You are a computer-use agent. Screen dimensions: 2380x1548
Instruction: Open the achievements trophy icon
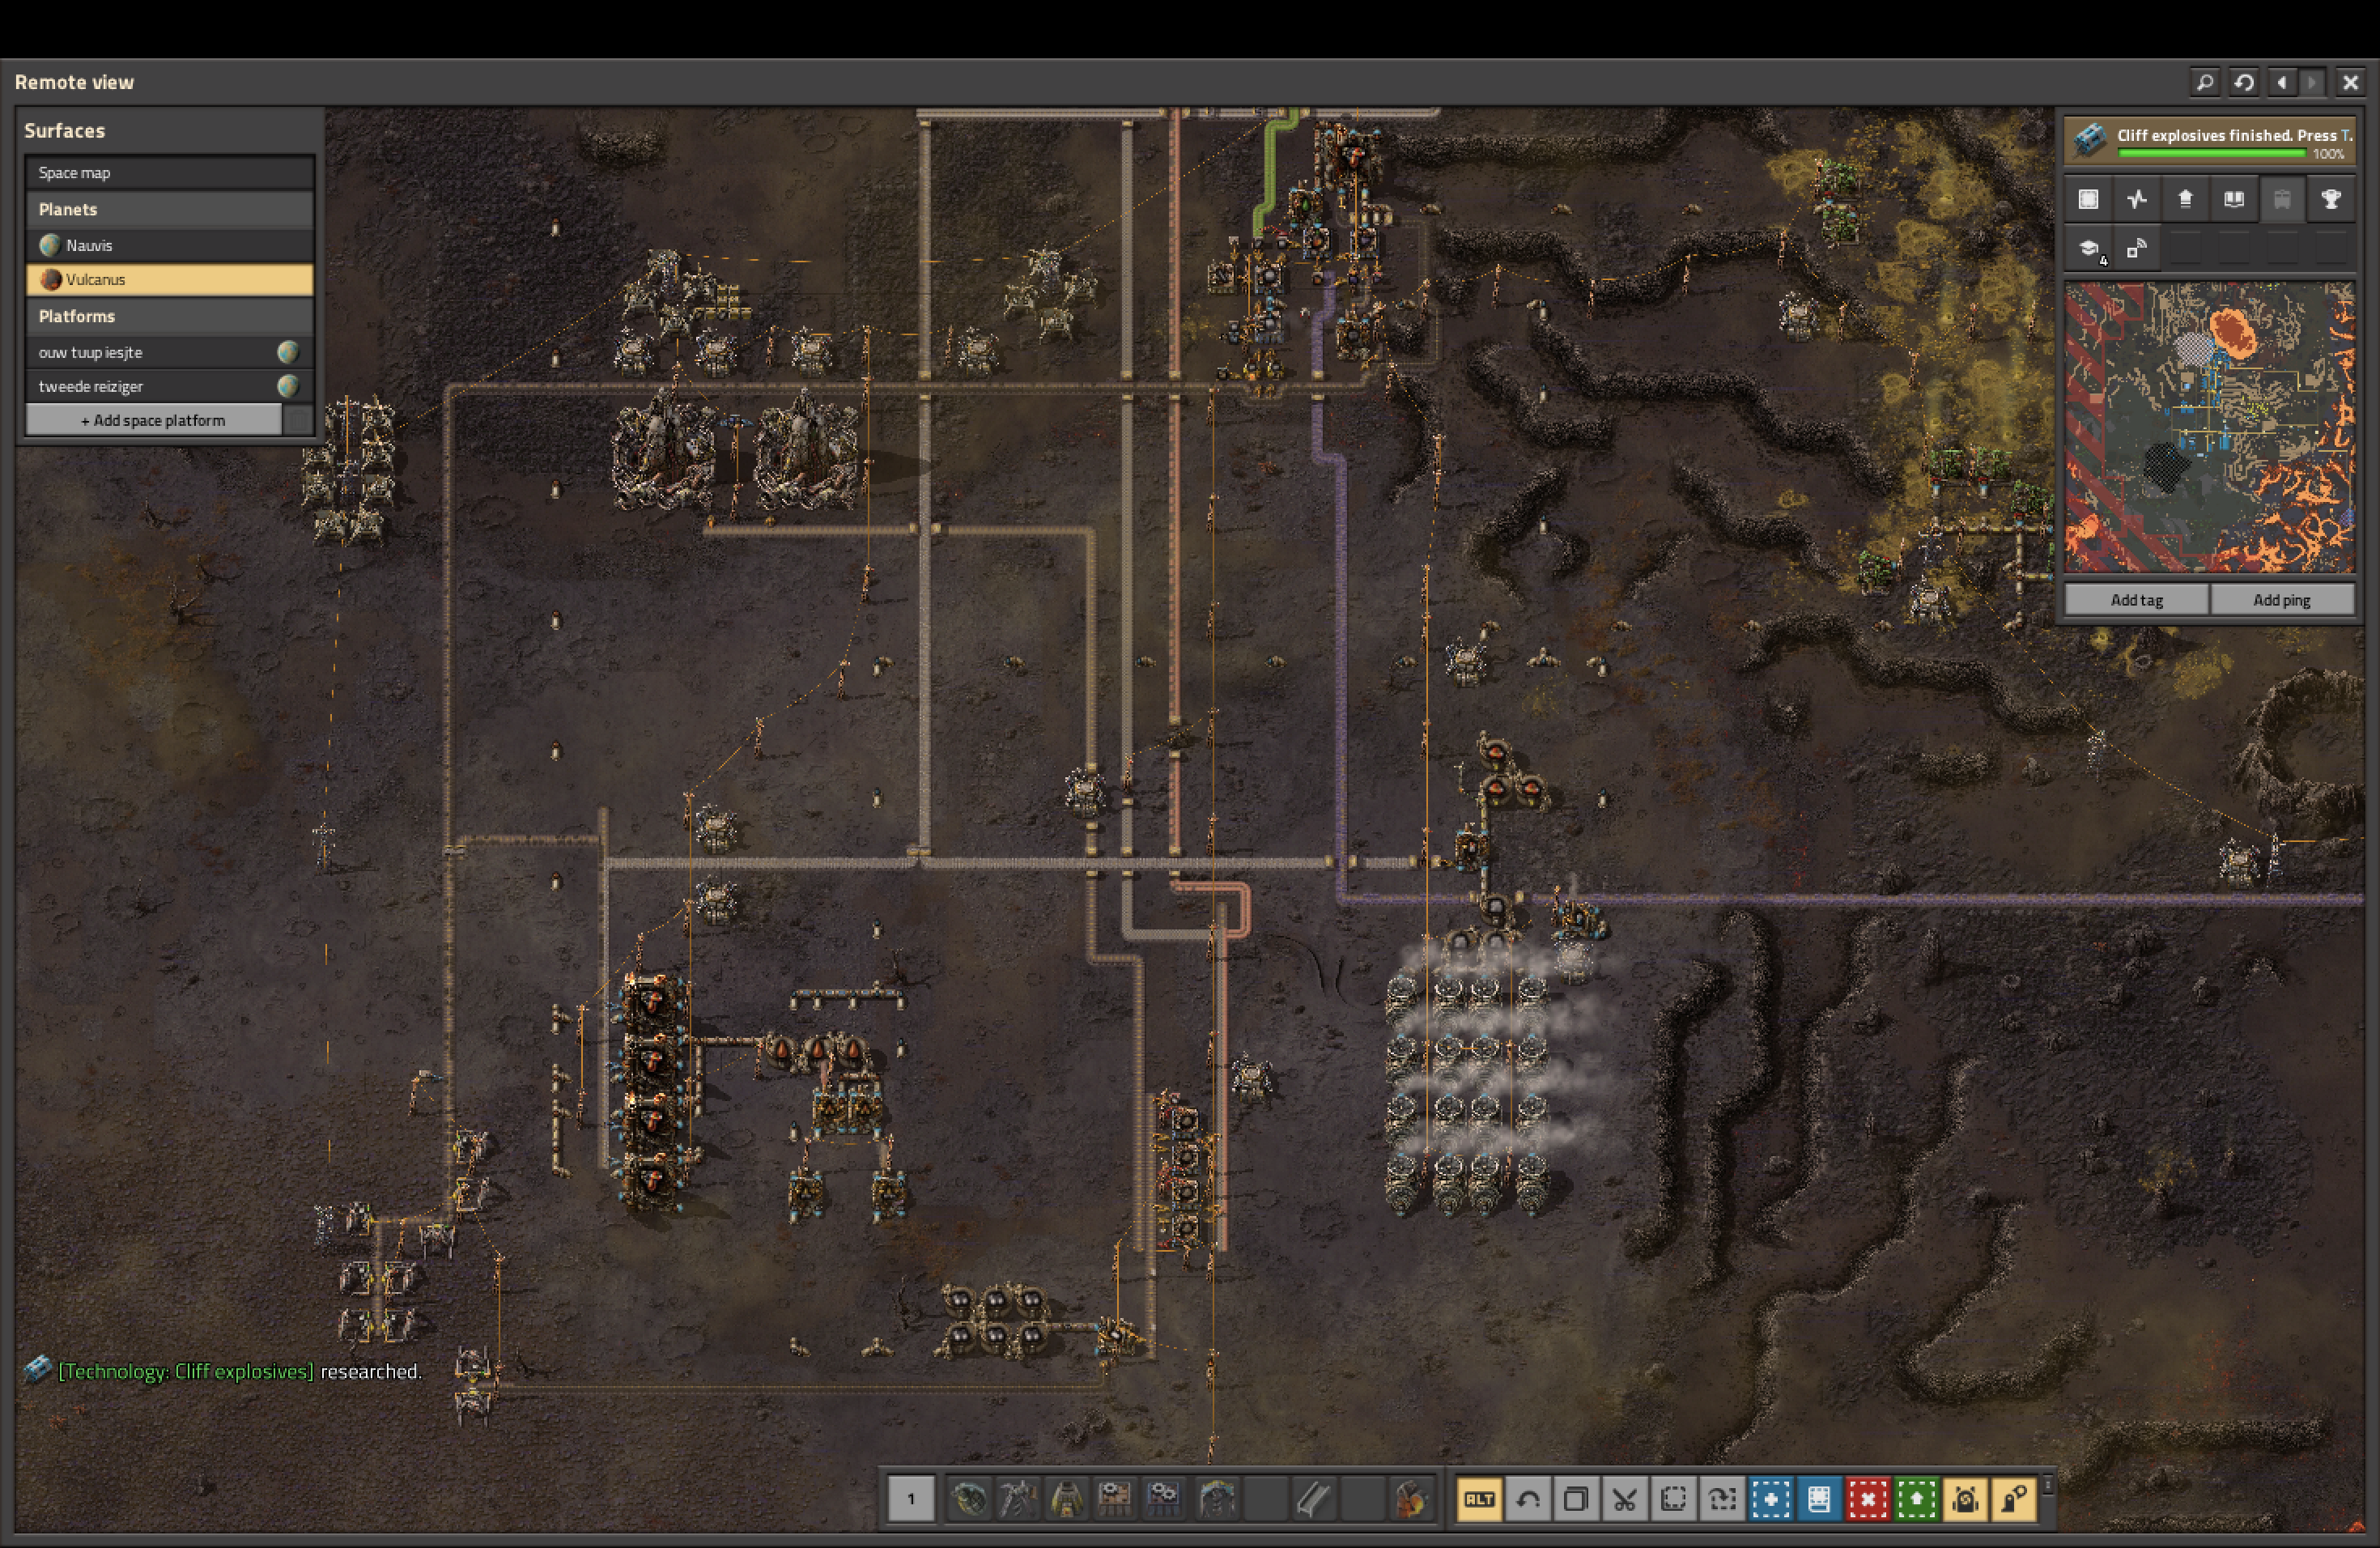(x=2331, y=199)
